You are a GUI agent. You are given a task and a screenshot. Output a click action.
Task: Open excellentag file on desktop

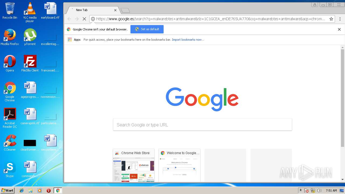coord(50,37)
